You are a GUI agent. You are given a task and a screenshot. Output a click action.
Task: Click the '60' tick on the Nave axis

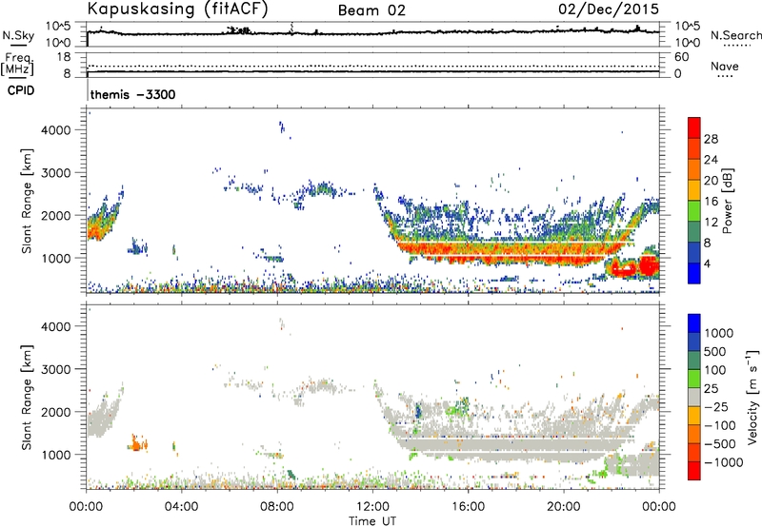[x=681, y=57]
